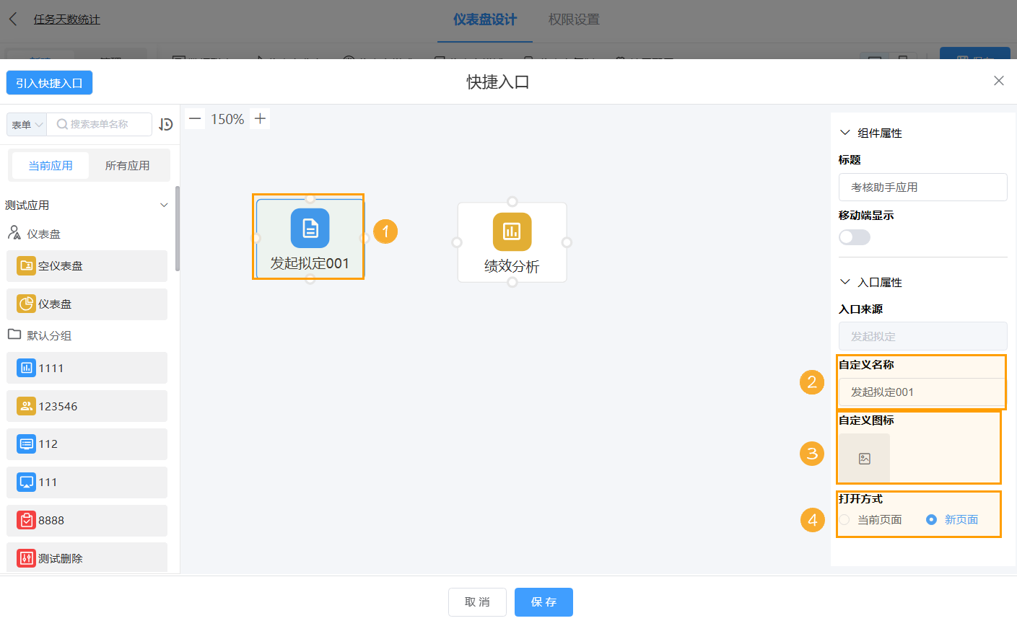This screenshot has height=626, width=1017.
Task: Go back using the left arrow
Action: pos(13,19)
